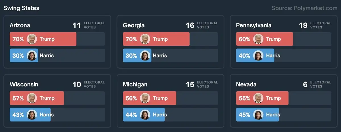Select Georgia's 16 electoral votes label
341x132 pixels.
click(190, 25)
